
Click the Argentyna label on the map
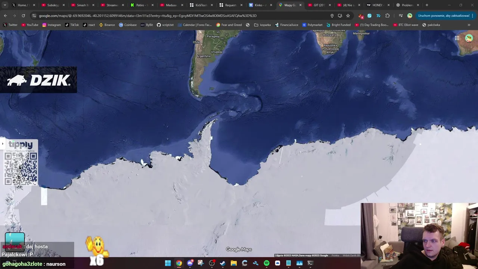click(x=204, y=56)
